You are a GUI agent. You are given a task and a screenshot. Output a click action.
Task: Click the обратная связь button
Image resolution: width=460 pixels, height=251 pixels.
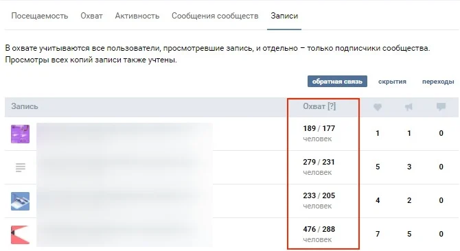(x=337, y=82)
